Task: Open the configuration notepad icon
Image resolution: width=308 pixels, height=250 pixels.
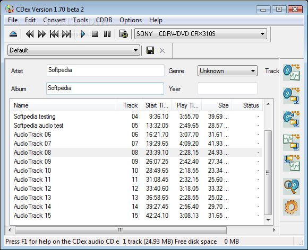Action: (124, 34)
